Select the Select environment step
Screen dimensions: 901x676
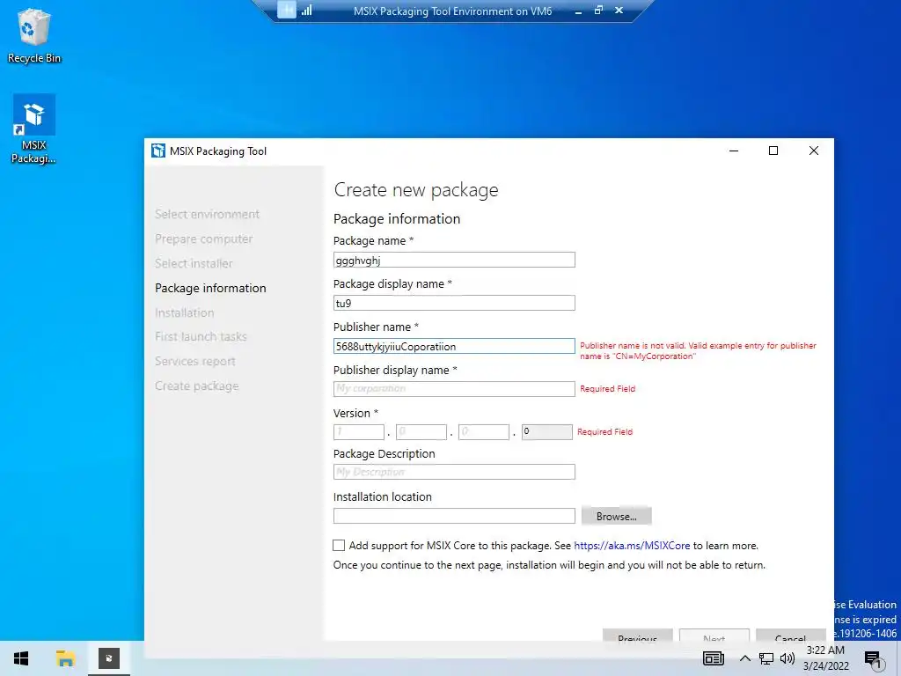click(207, 214)
